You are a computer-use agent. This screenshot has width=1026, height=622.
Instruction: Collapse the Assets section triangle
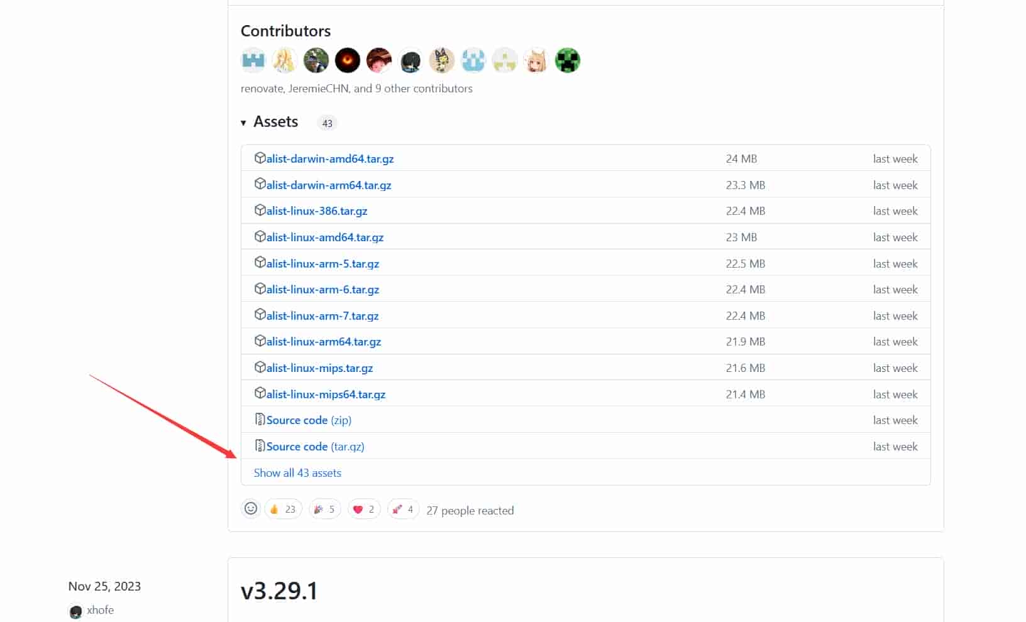(243, 123)
